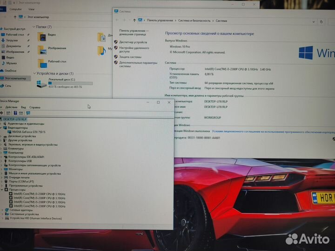Open the Computer tab in Explorer ribbon

16,9
